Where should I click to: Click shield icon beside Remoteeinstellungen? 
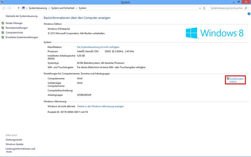tap(3, 28)
